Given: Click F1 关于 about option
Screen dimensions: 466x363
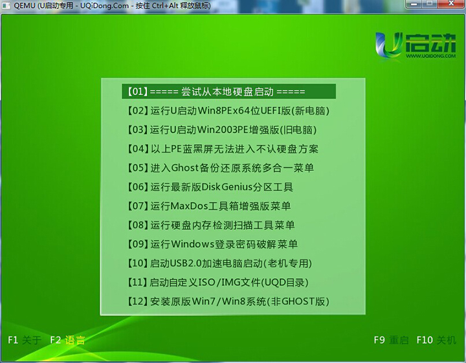Looking at the screenshot, I should point(25,340).
